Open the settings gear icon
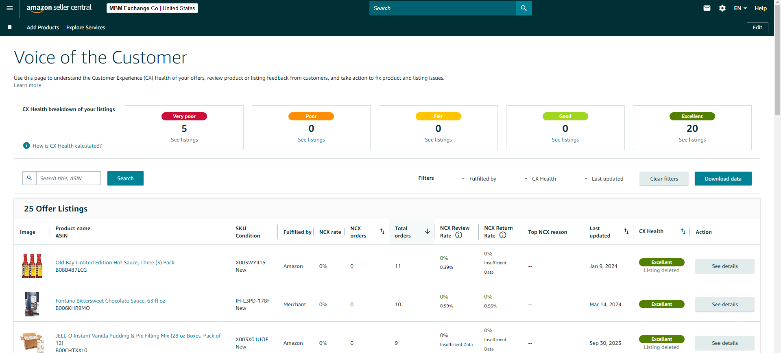Viewport: 781px width, 353px height. click(722, 8)
